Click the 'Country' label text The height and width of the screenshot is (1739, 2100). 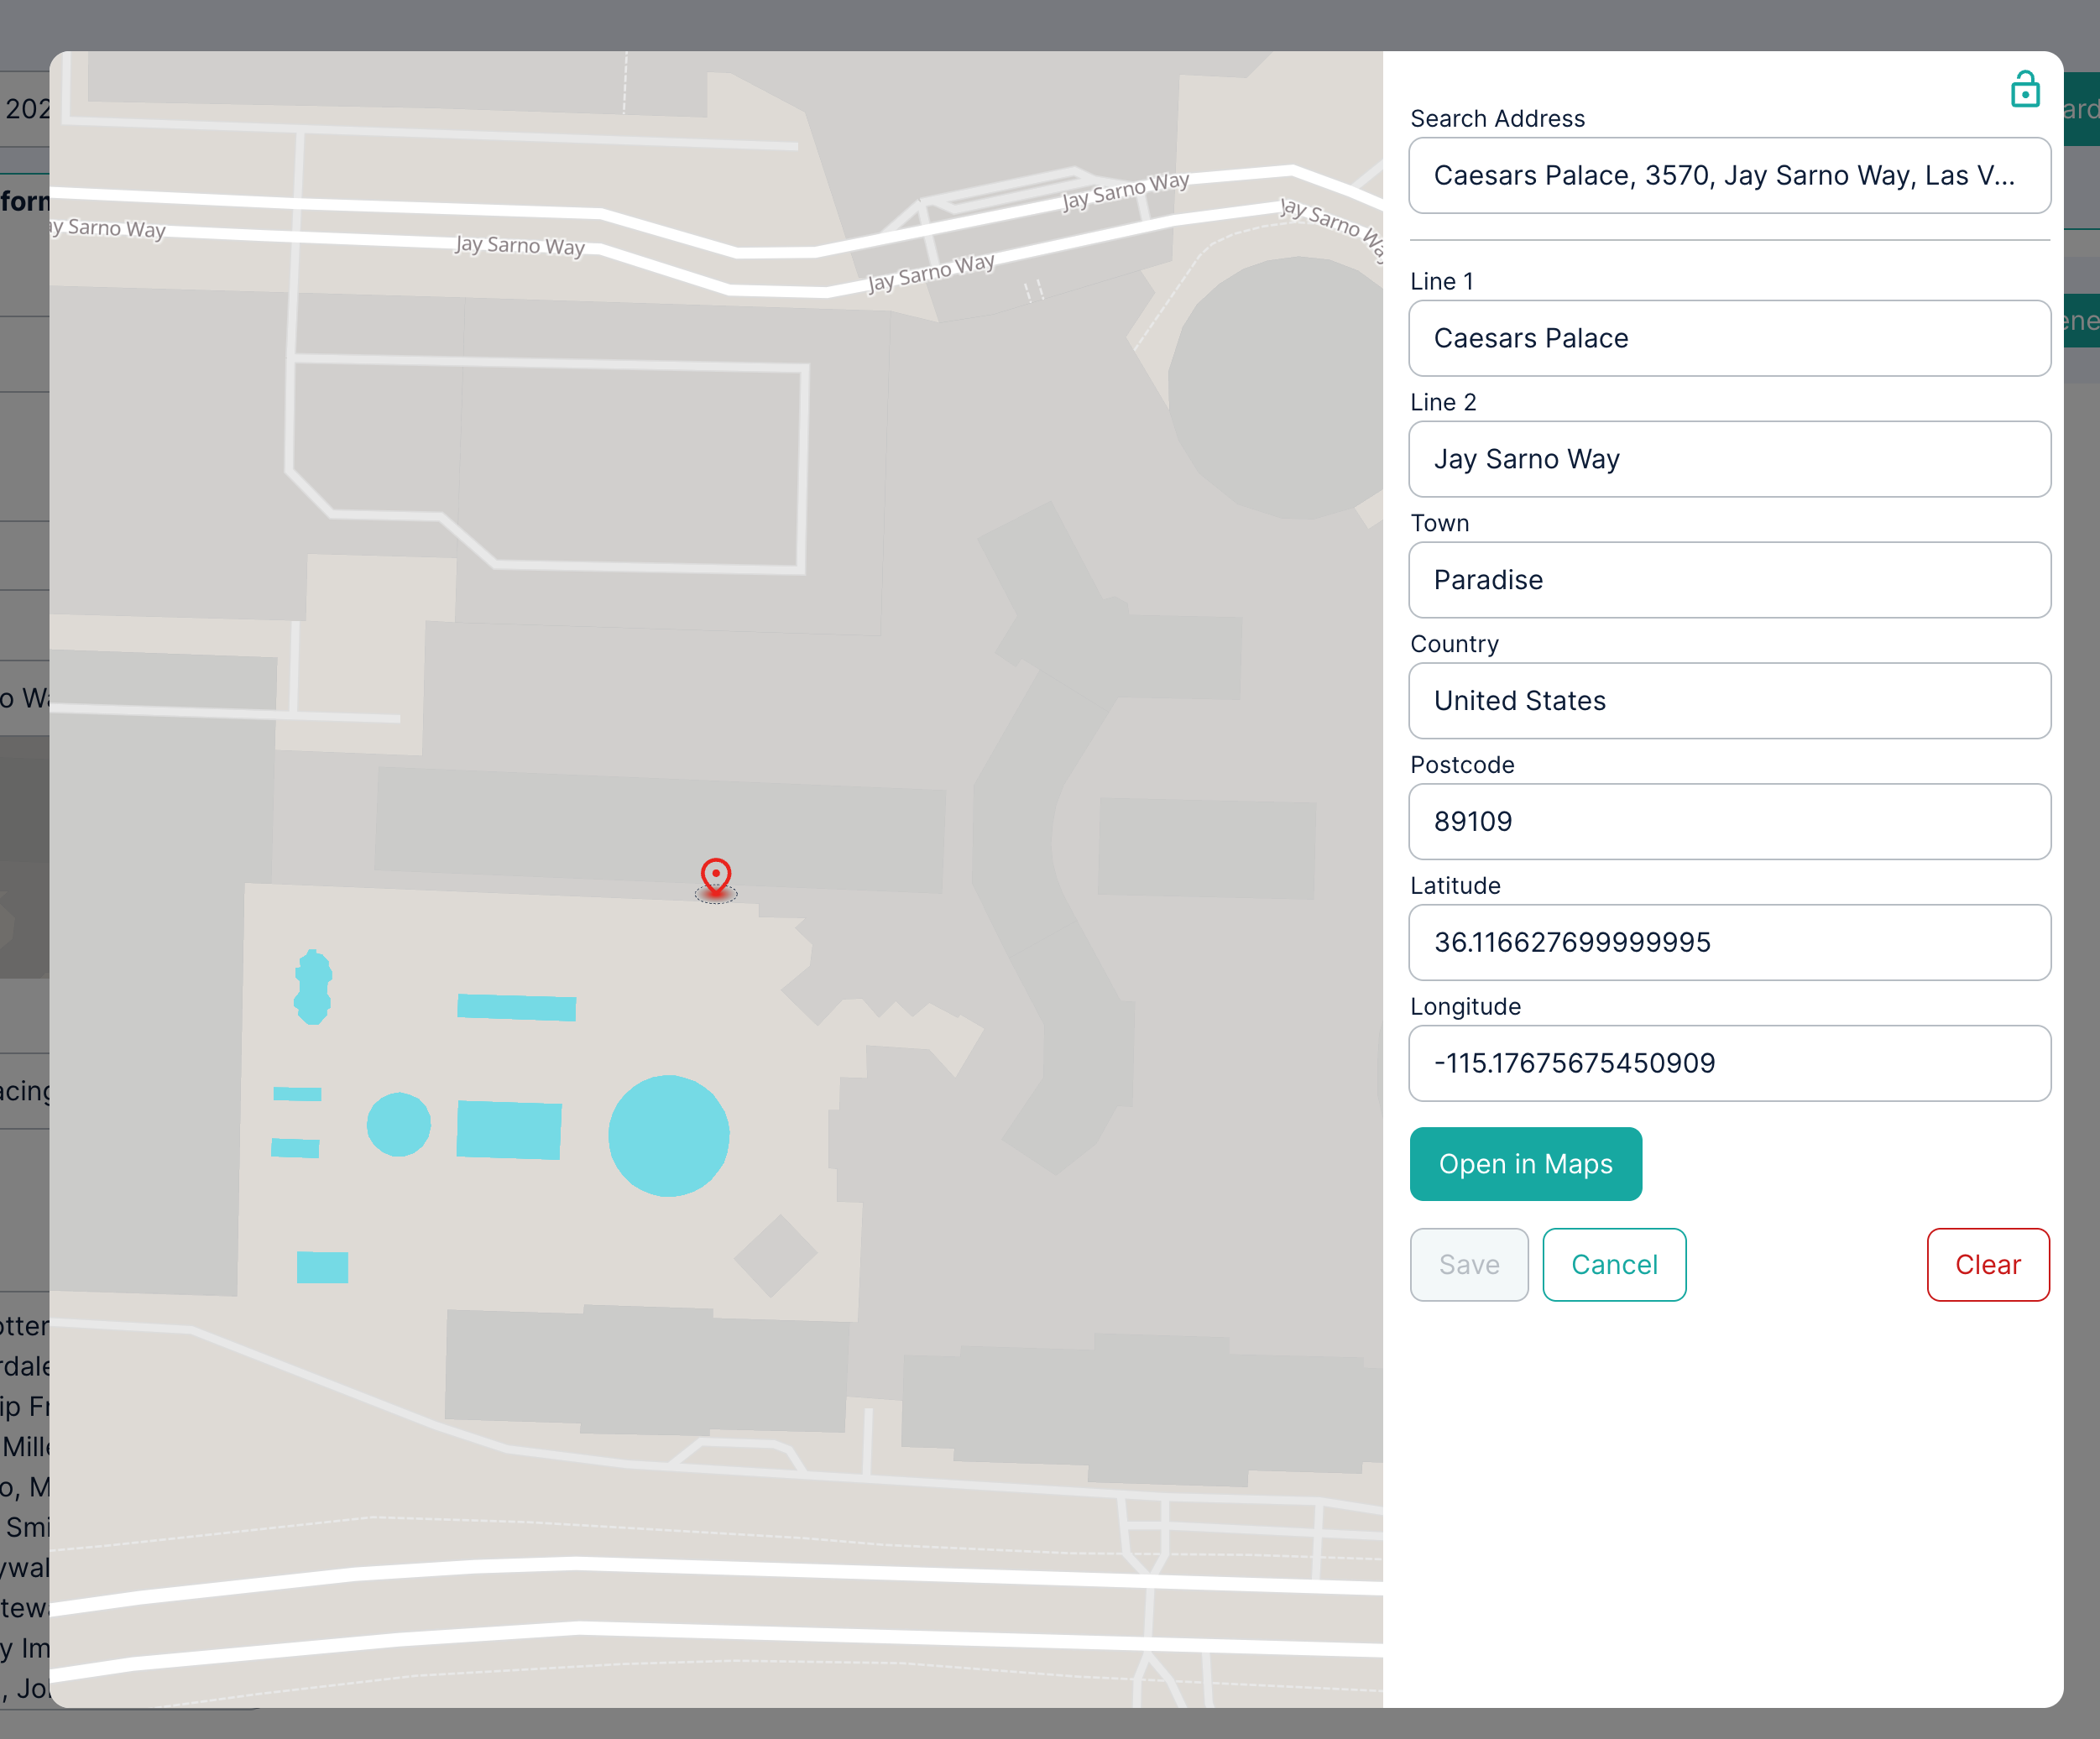click(x=1454, y=645)
